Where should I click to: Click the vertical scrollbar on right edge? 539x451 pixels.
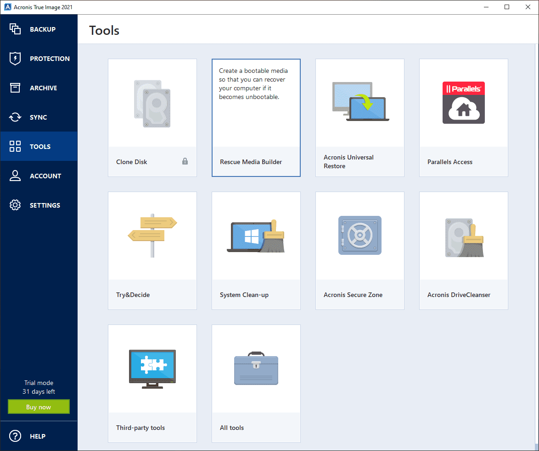tap(537, 247)
